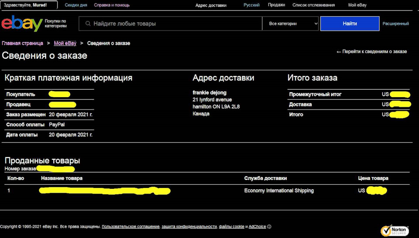Open 'Пользовательское соглашение' footer link
The height and width of the screenshot is (238, 419).
pyautogui.click(x=130, y=227)
